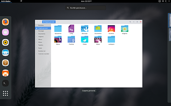Click the Actividades button
Viewport: 171px width, 106px height.
(6, 1)
